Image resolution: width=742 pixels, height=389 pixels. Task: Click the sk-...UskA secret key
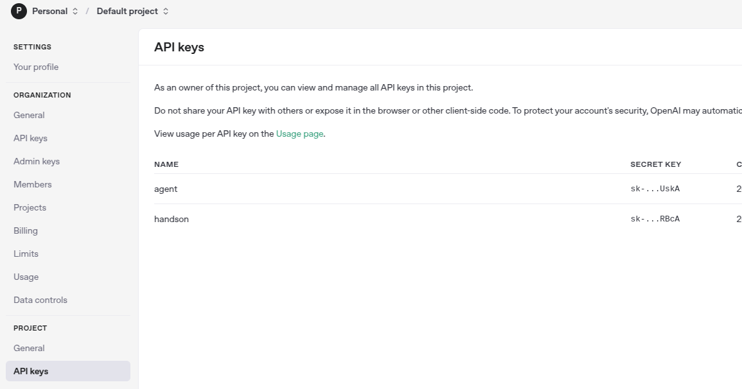click(655, 189)
